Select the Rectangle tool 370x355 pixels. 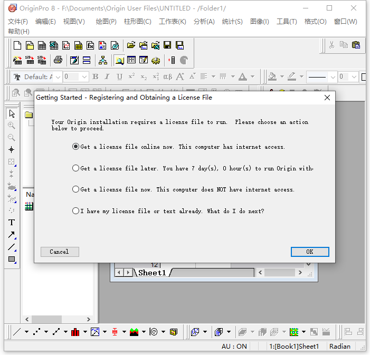click(12, 259)
